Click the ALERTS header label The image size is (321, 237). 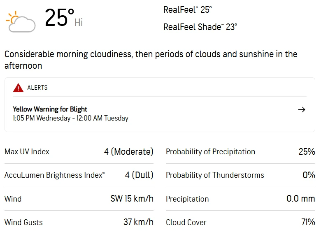pyautogui.click(x=37, y=88)
